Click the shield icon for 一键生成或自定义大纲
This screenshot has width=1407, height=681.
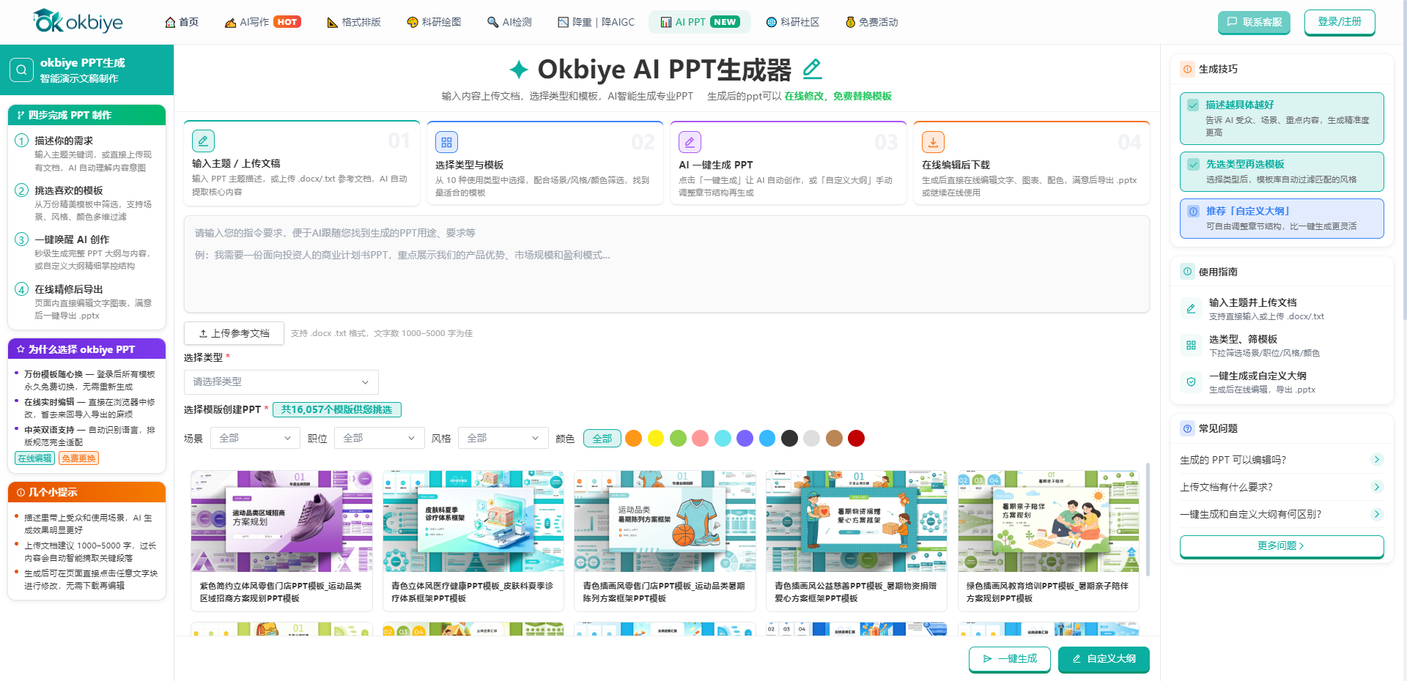point(1191,382)
